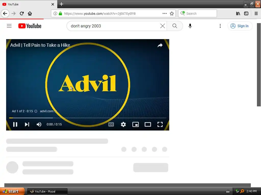This screenshot has width=261, height=195.
Task: Minimize the browser window
Action: click(x=246, y=4)
